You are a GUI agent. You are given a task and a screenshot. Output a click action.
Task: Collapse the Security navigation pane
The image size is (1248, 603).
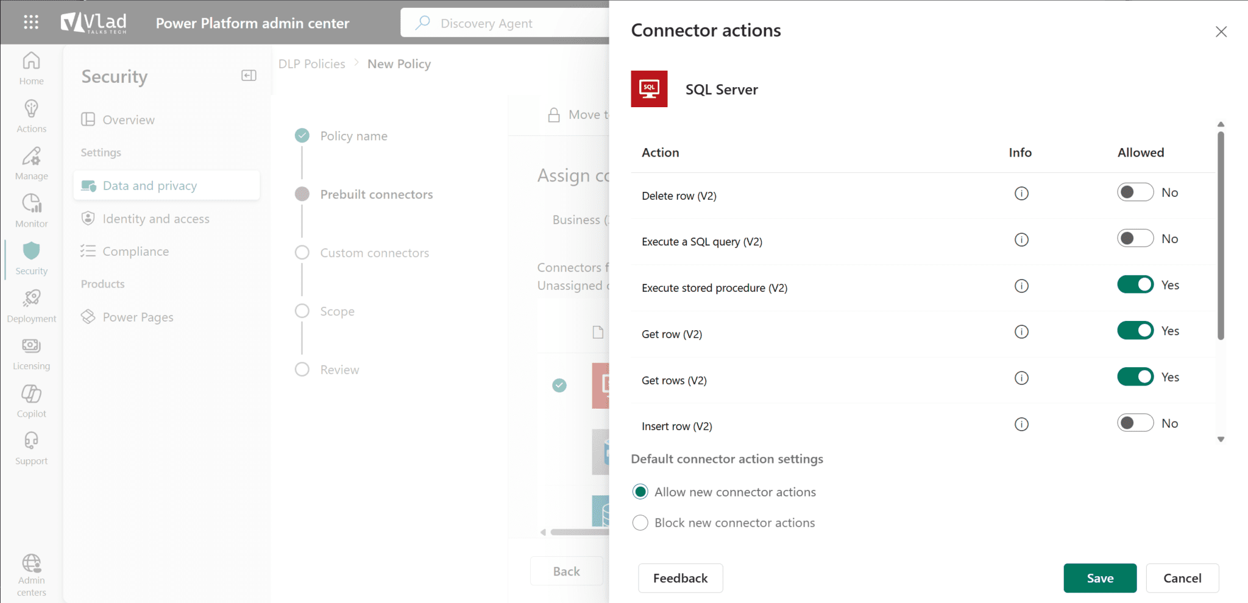pyautogui.click(x=248, y=75)
